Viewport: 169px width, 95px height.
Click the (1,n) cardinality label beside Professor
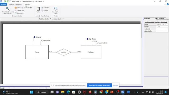pos(79,51)
